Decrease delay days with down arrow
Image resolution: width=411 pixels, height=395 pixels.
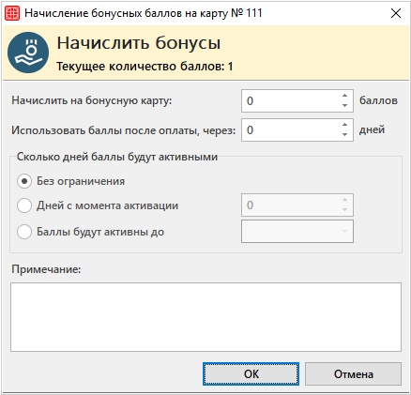tap(344, 135)
